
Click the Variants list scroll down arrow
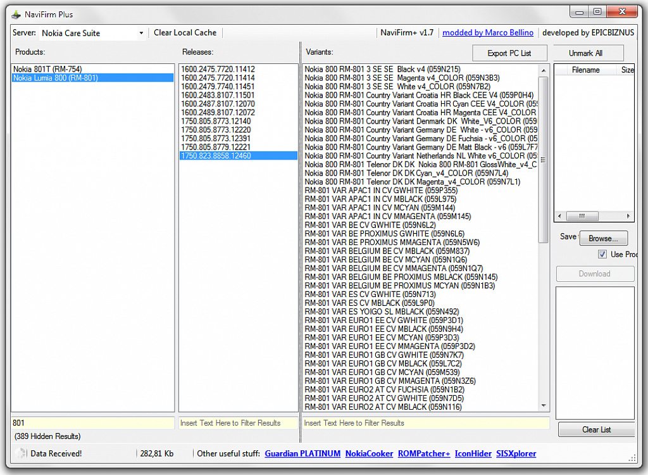point(544,406)
